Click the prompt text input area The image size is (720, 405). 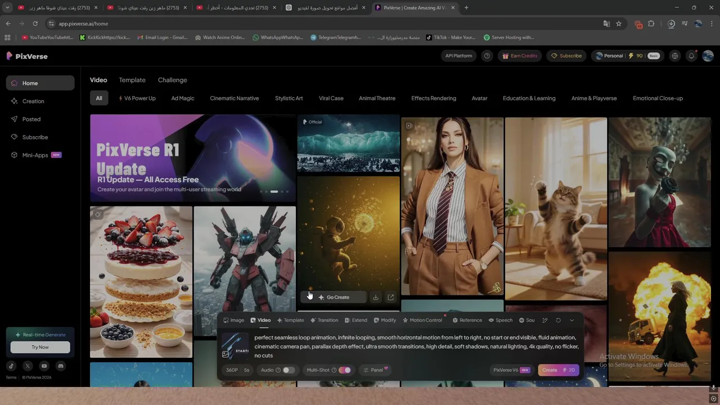pyautogui.click(x=416, y=346)
